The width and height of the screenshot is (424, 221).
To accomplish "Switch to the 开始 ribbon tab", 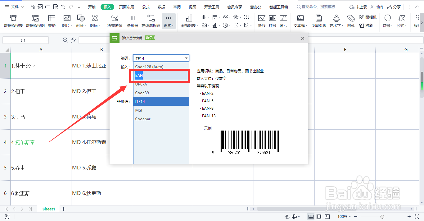I will click(92, 7).
